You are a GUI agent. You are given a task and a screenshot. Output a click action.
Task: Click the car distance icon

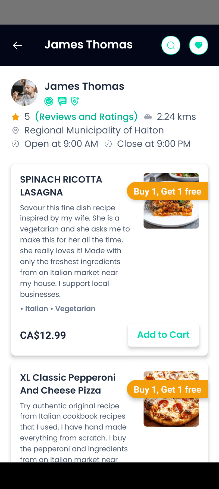point(148,117)
